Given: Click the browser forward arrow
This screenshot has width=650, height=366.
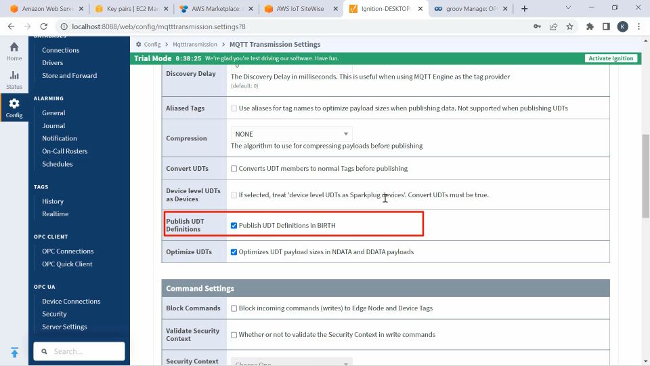Looking at the screenshot, I should tap(27, 26).
